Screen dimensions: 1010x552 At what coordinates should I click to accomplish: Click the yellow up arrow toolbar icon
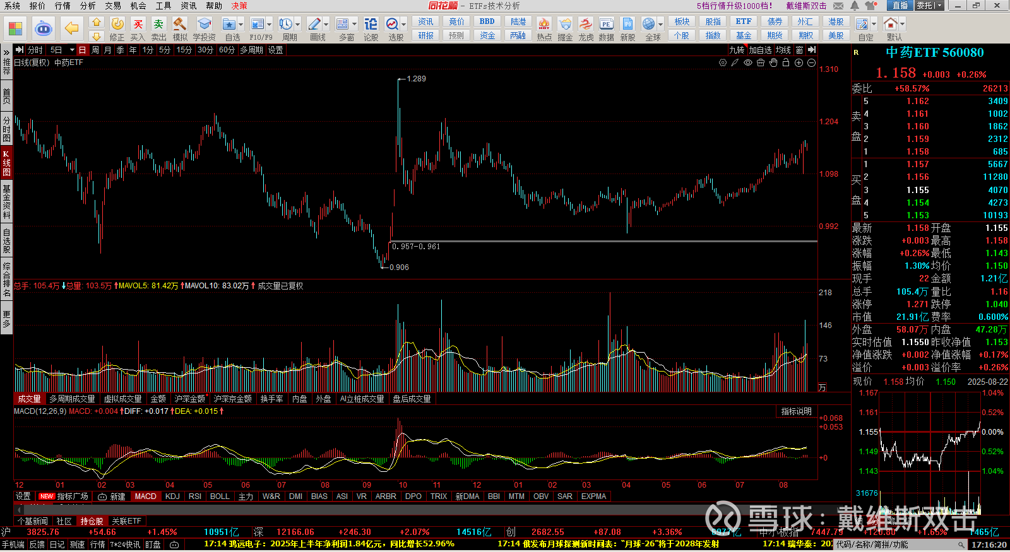point(97,22)
